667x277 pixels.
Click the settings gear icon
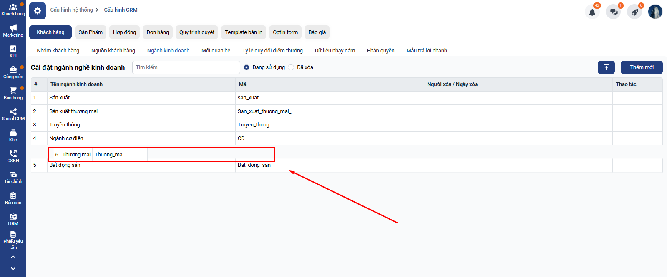coord(38,11)
